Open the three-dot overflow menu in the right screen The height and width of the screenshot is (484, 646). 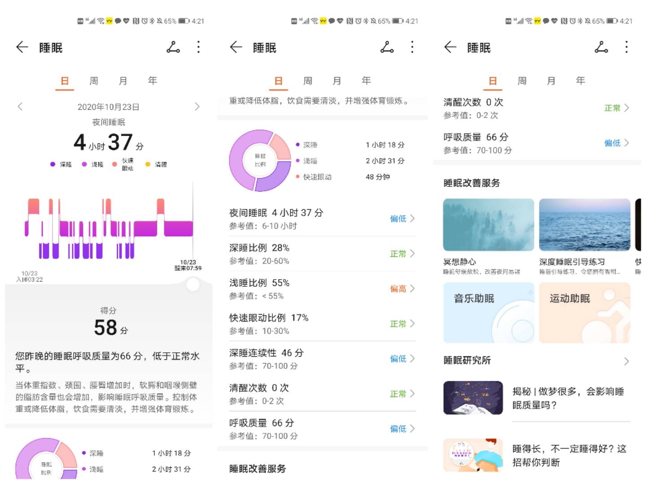click(626, 47)
